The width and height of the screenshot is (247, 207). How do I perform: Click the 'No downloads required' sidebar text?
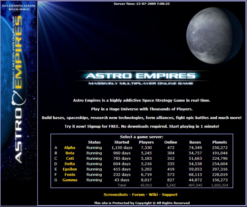(19, 7)
